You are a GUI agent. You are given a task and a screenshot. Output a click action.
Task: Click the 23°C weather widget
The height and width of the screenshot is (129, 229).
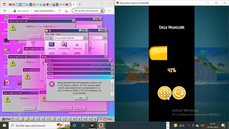tap(179, 125)
